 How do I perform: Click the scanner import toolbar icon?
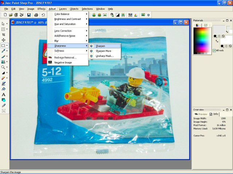point(22,15)
